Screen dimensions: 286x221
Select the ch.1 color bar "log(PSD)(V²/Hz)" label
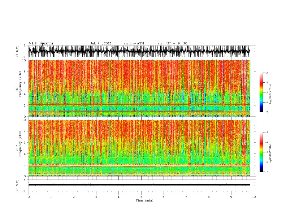coord(270,94)
